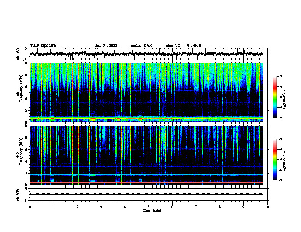Screen dimensions: 301x232
Task: Click the "start UT = 9:40:0" header text
Action: pyautogui.click(x=184, y=45)
